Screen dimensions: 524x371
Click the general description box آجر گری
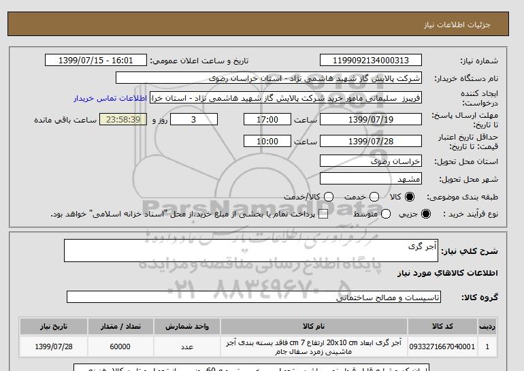(251, 251)
